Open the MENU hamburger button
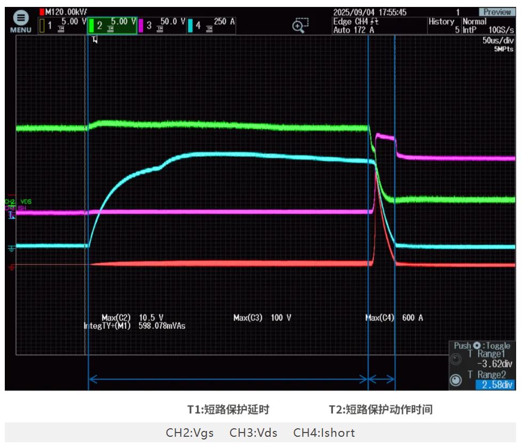The width and height of the screenshot is (522, 448). click(x=20, y=20)
